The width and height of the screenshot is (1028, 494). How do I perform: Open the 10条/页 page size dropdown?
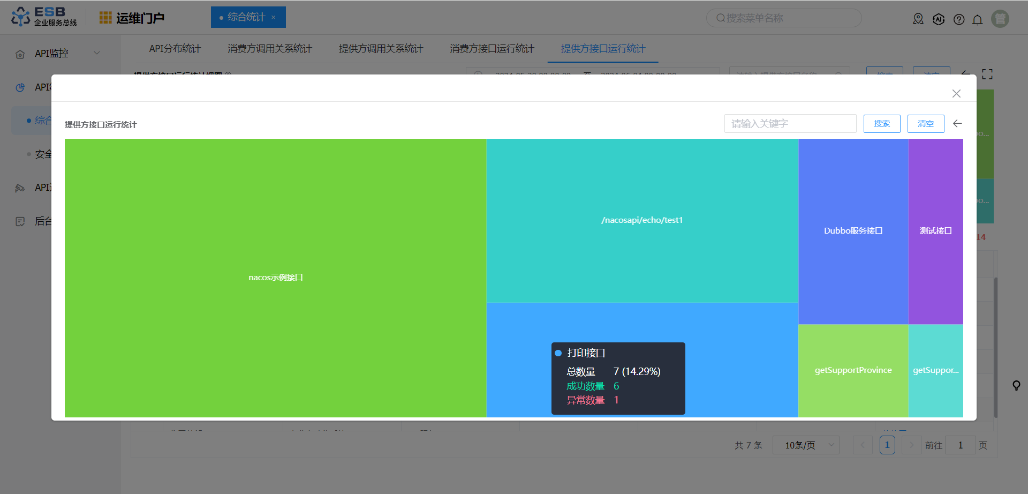click(805, 445)
